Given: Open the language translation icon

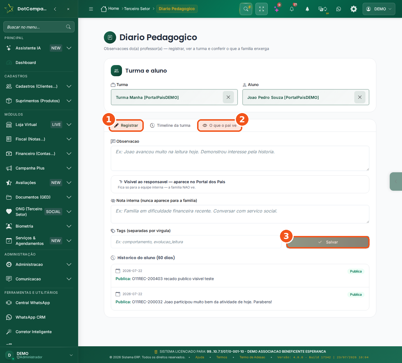Looking at the screenshot, I should pyautogui.click(x=323, y=9).
